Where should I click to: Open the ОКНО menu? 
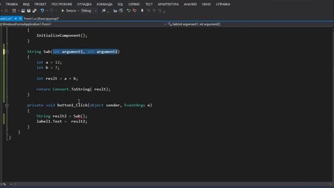[206, 4]
